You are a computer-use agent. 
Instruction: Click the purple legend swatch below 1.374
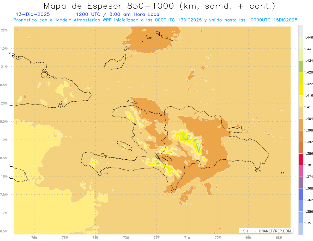coord(301,183)
